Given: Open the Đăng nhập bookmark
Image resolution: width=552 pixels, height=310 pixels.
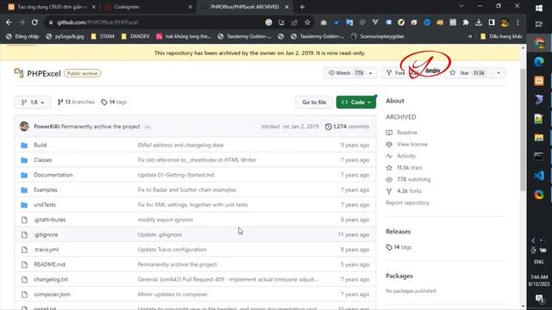Looking at the screenshot, I should (22, 36).
